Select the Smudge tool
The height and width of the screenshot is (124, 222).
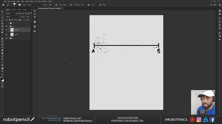pyautogui.click(x=2, y=50)
